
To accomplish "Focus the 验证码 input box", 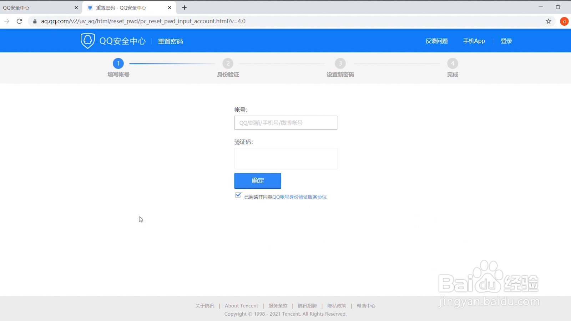I will (x=285, y=159).
